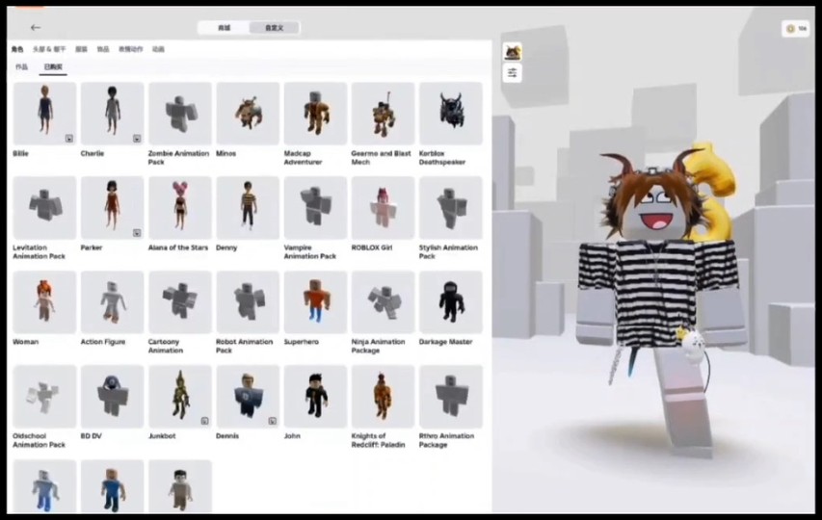Image resolution: width=822 pixels, height=520 pixels.
Task: Apply the Oldschool Animation Pack
Action: tap(44, 397)
